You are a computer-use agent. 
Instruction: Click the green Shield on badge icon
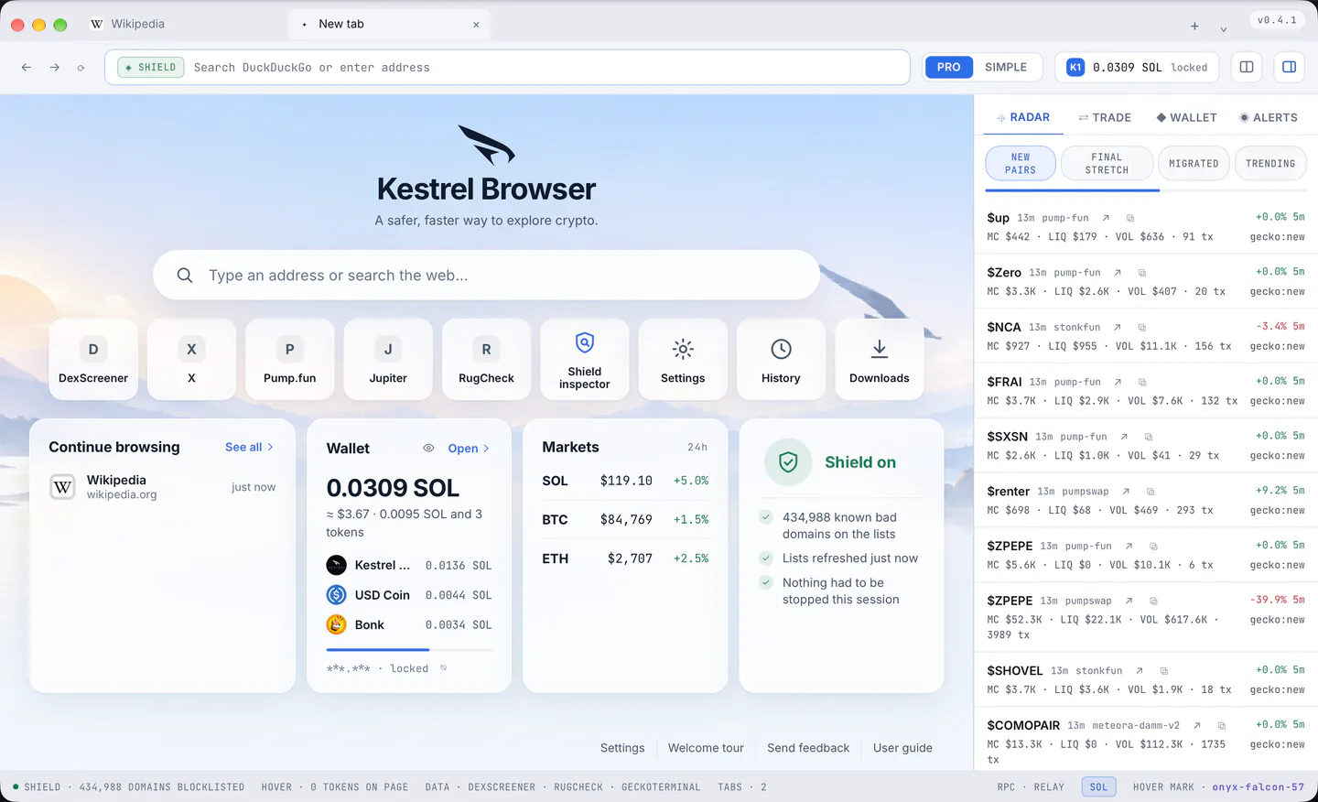[x=788, y=462]
